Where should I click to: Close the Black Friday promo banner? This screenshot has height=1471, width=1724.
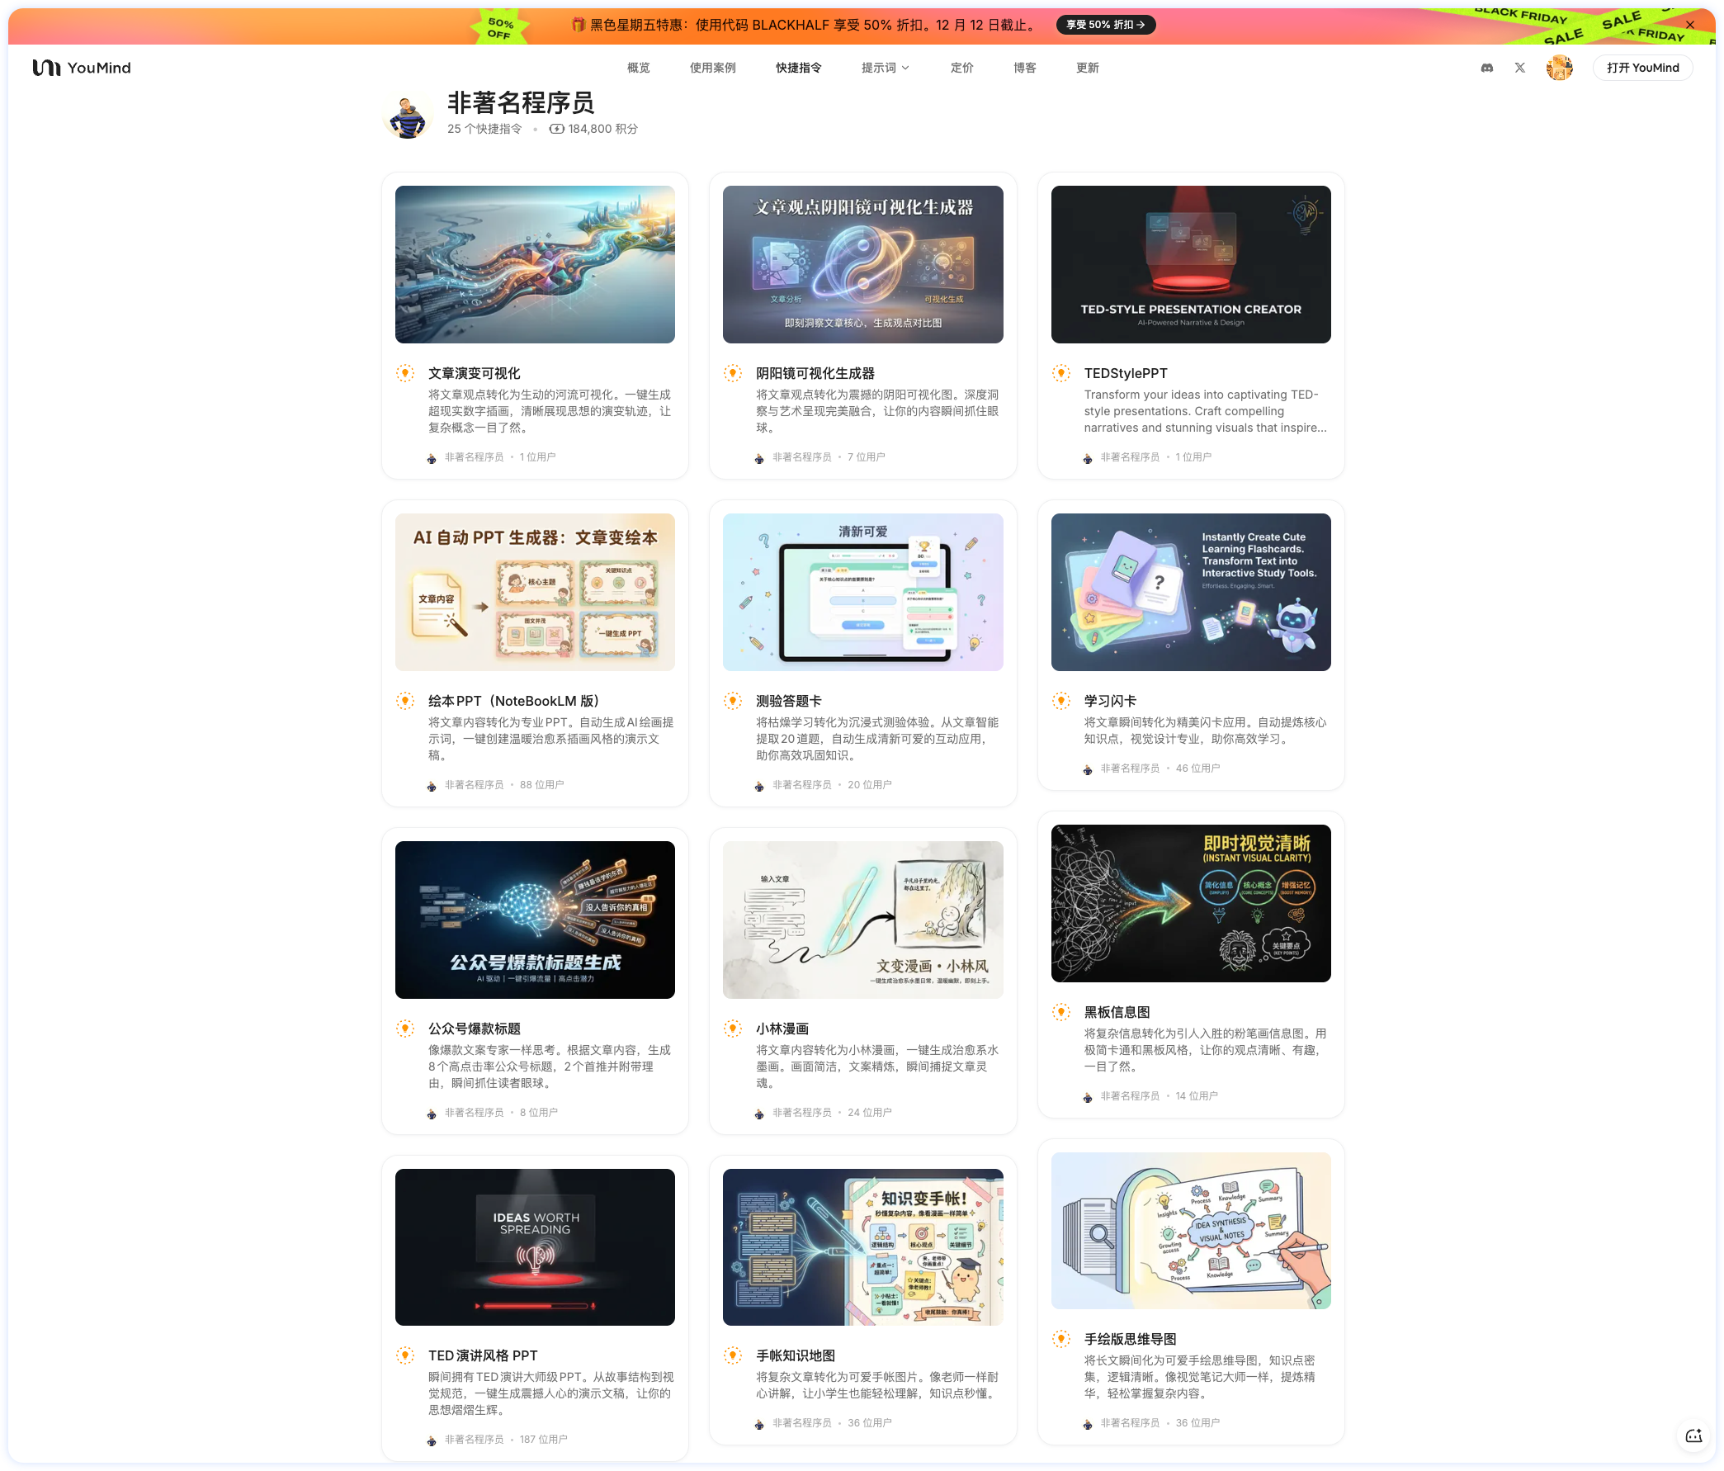[1689, 25]
